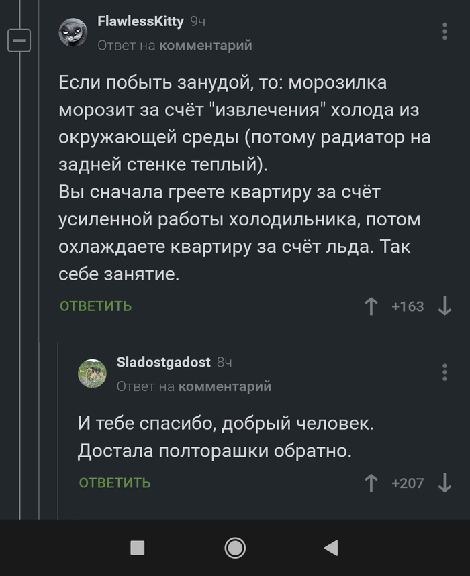The width and height of the screenshot is (470, 576).
Task: Upvote FlawlessKitty's comment
Action: (371, 306)
